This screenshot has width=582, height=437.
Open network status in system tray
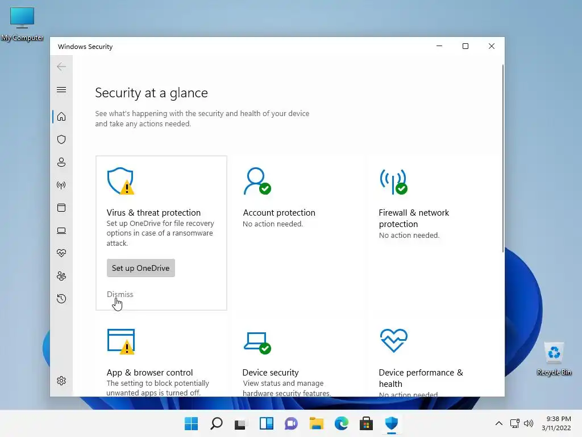514,423
